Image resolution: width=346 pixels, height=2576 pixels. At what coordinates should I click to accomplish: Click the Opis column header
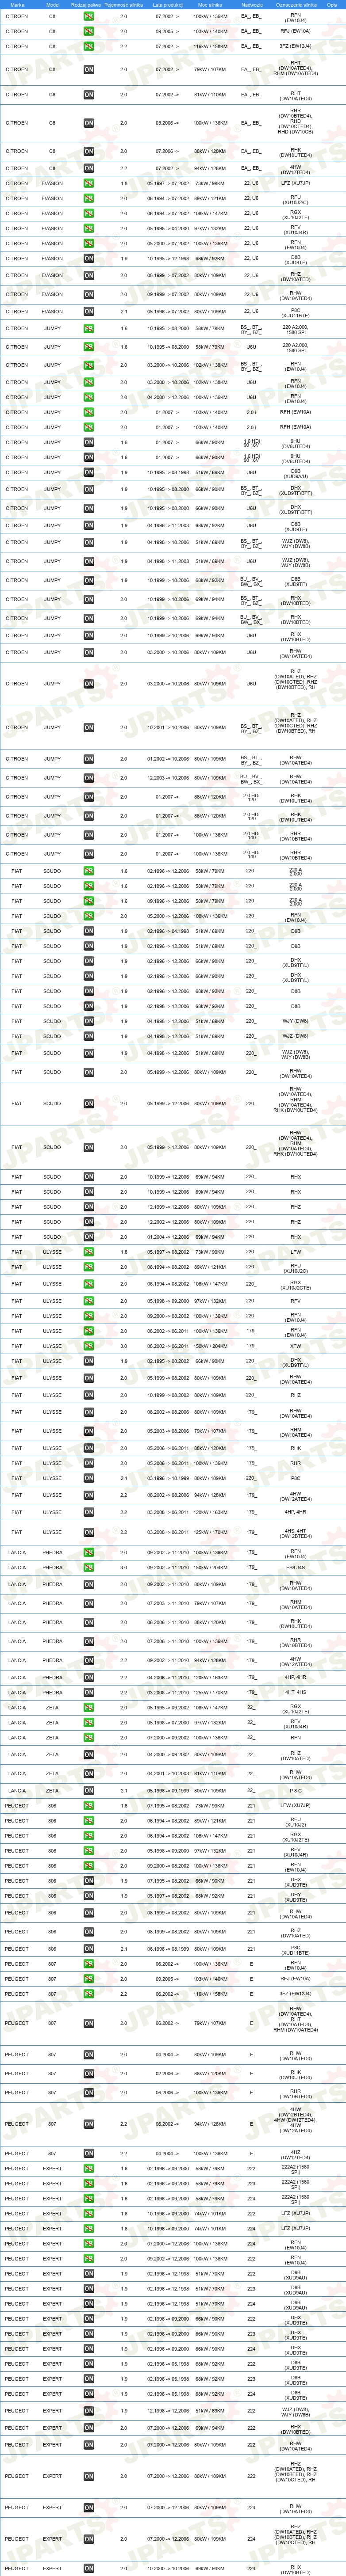(332, 4)
